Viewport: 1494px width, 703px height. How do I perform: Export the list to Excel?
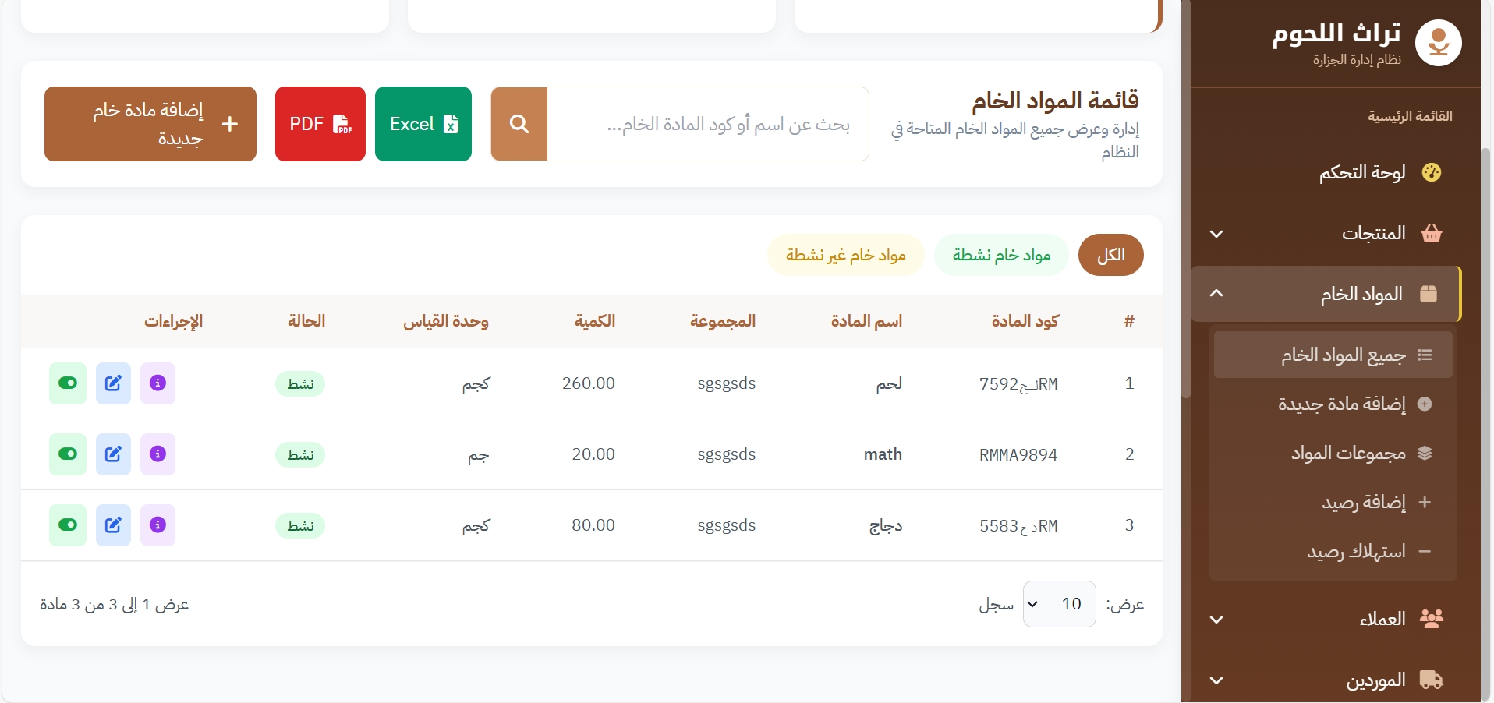423,124
